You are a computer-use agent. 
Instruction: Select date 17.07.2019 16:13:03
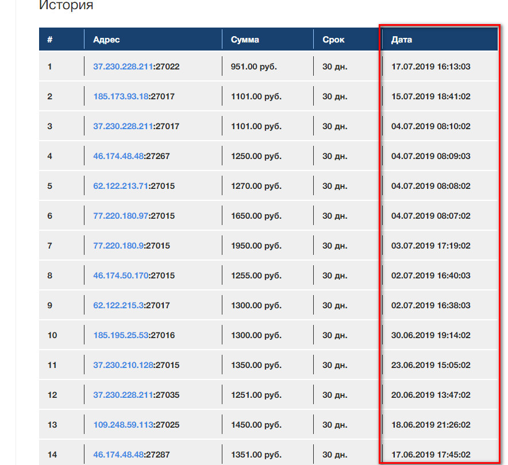(x=430, y=67)
